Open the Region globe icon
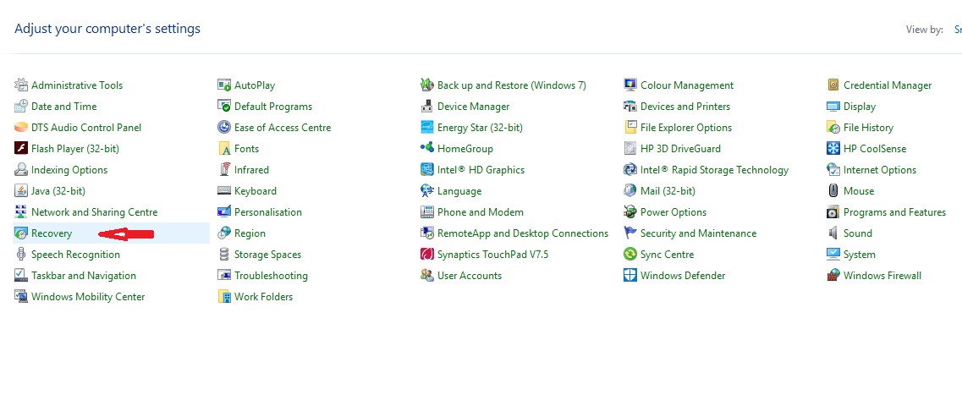 [224, 233]
